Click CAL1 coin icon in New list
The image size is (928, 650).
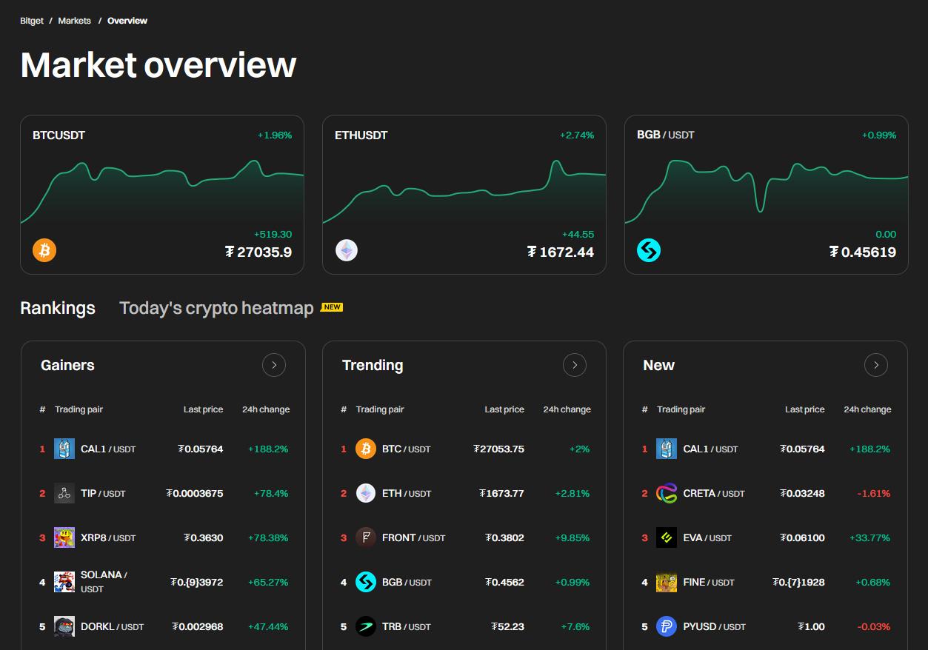pos(667,449)
